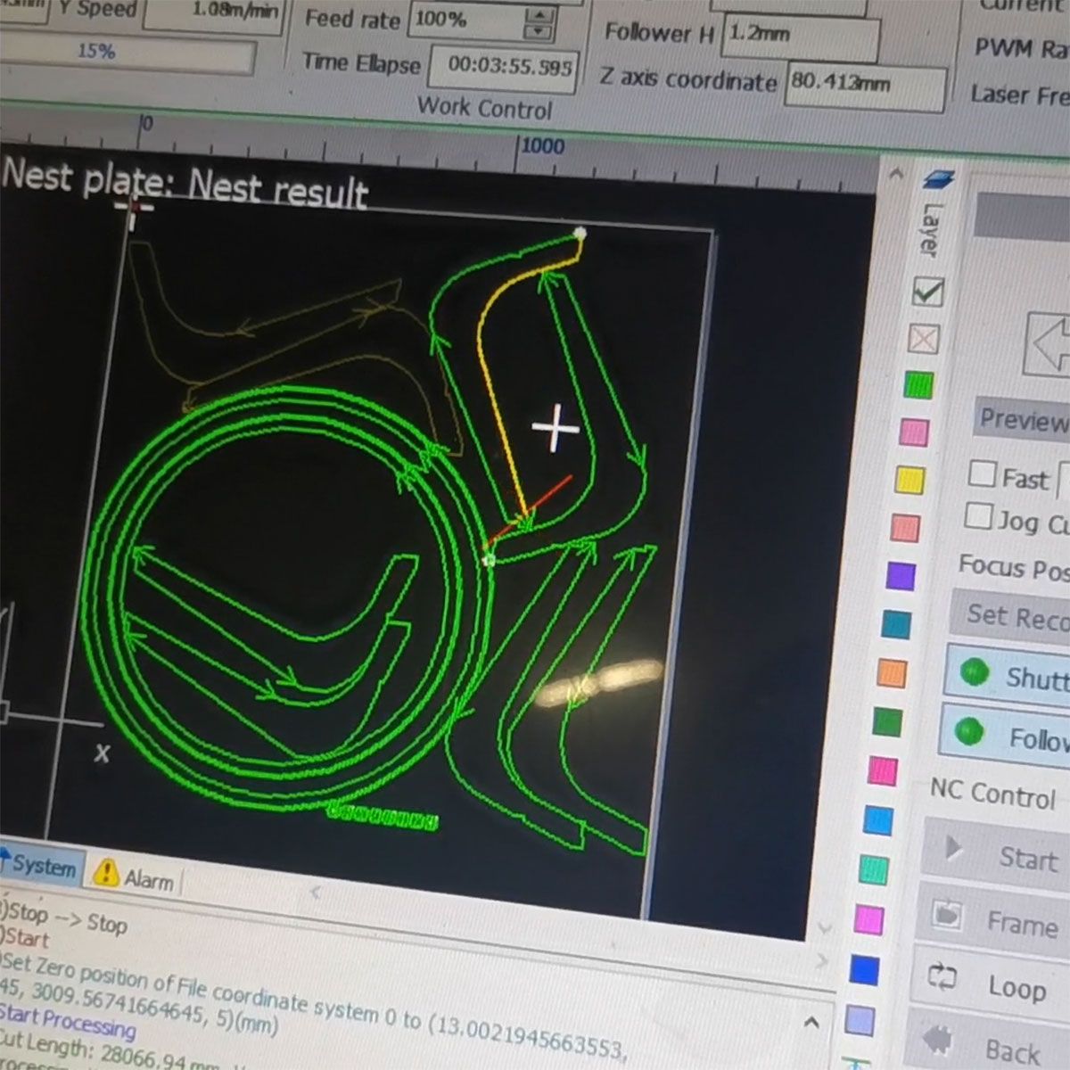
Task: Open the Alarm tab
Action: click(x=134, y=877)
